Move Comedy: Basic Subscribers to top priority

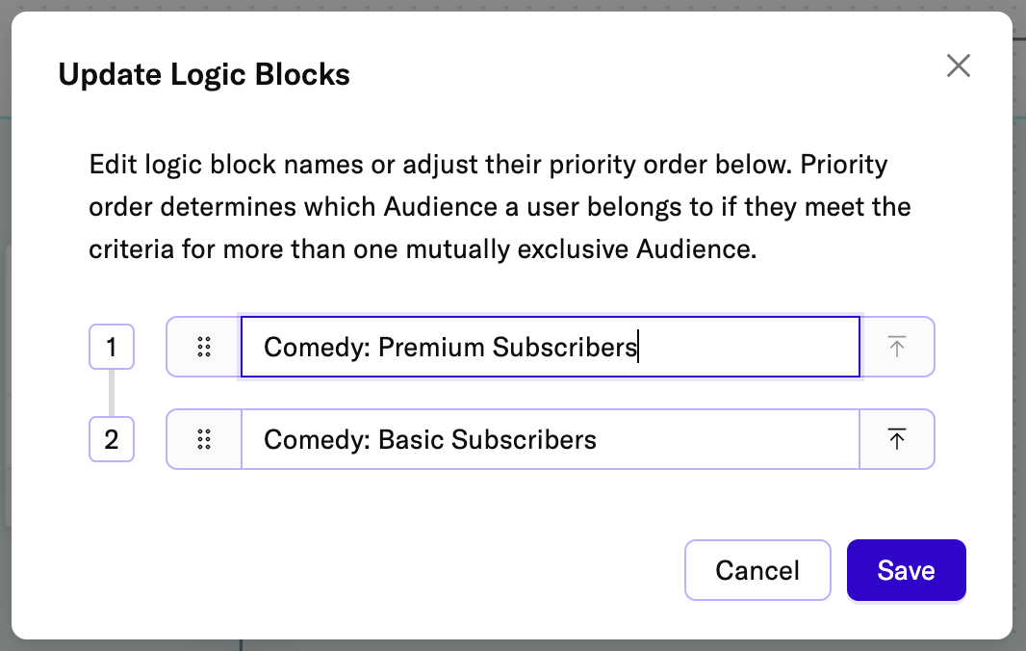896,439
